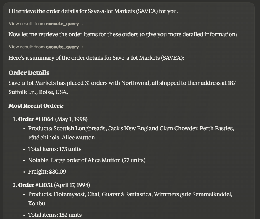Click the chevron after the second execute_query label
This screenshot has height=219, width=260.
tap(82, 47)
